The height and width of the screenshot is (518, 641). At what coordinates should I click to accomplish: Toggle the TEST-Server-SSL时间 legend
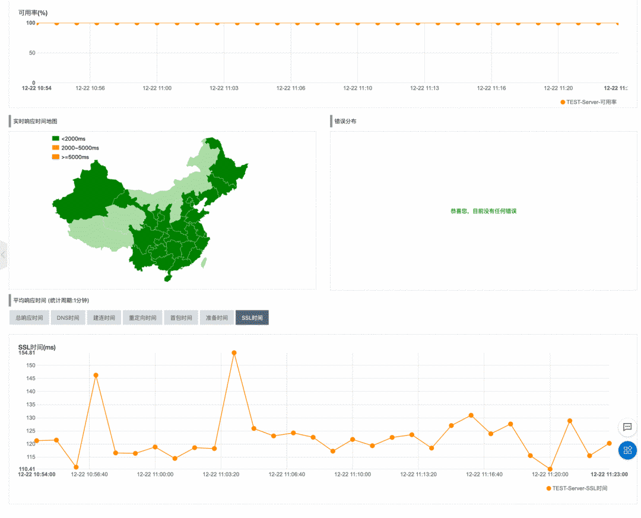tap(577, 488)
